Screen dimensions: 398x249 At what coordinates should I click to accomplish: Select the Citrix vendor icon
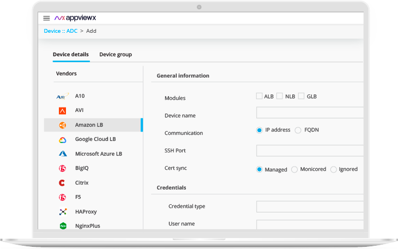pyautogui.click(x=63, y=183)
